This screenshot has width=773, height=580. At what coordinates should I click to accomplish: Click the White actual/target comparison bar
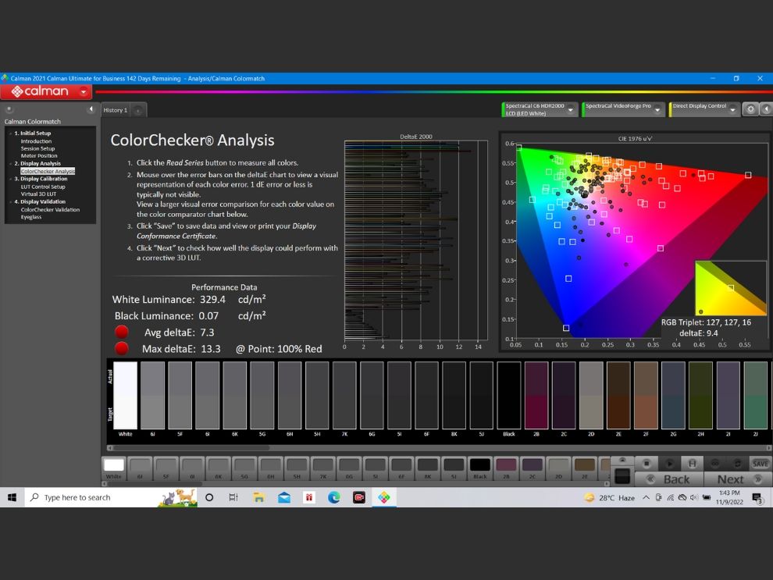click(125, 395)
